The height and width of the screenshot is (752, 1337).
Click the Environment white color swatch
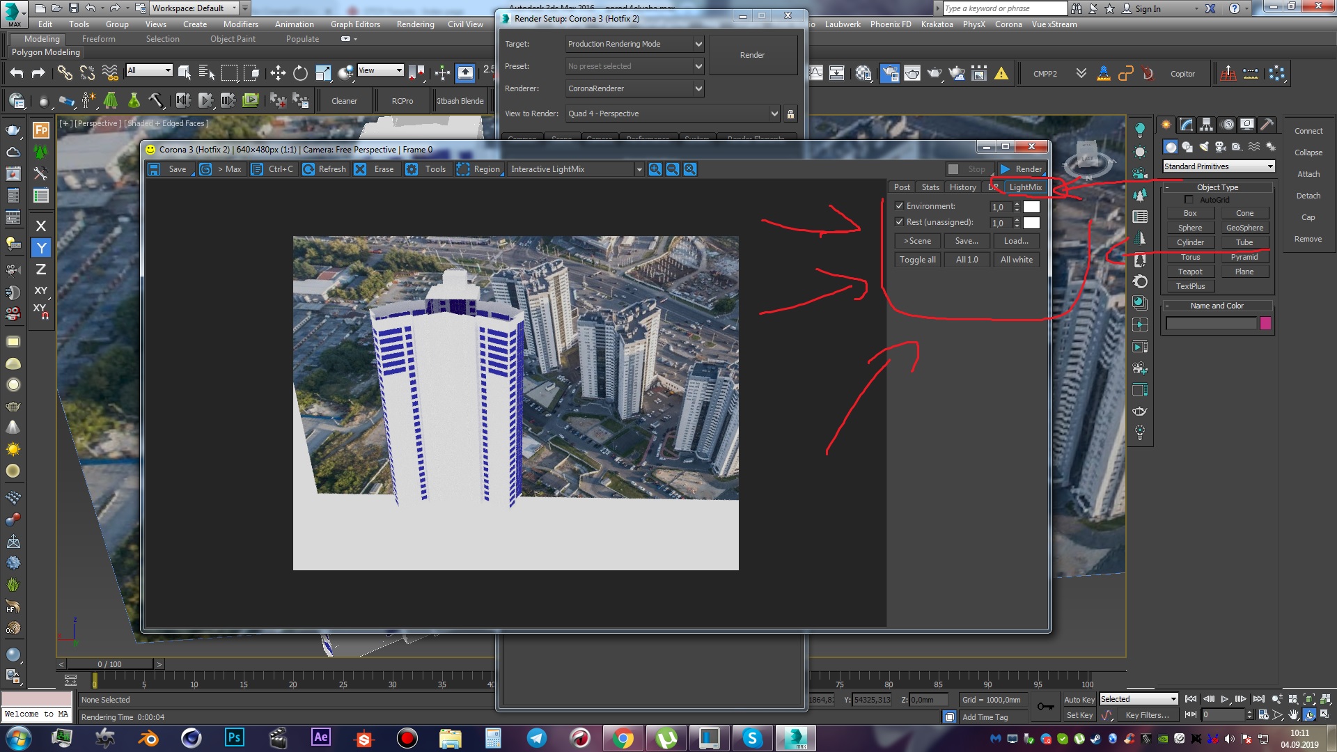click(x=1031, y=207)
